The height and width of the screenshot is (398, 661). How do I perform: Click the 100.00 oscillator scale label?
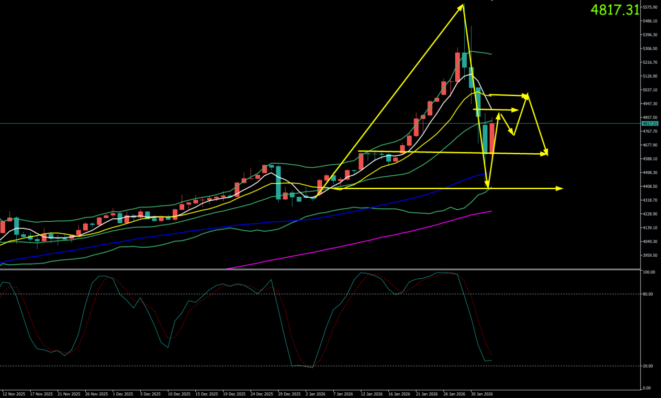[649, 272]
